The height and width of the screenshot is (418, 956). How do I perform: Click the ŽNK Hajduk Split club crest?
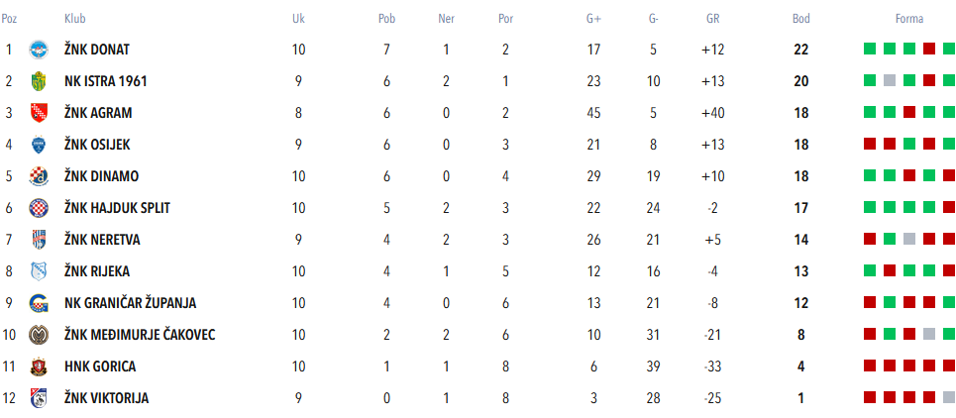click(x=39, y=208)
